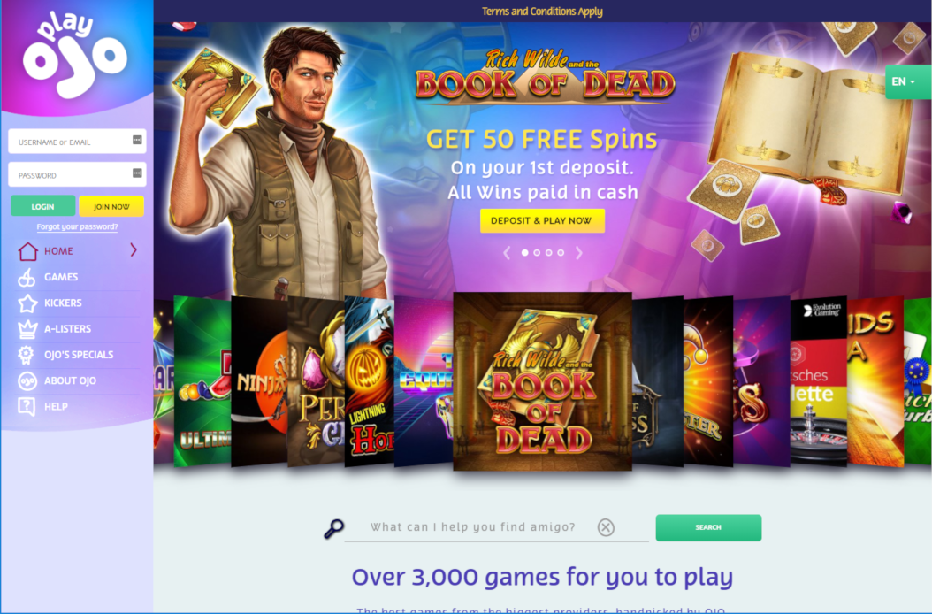Select the third carousel slide dot
932x614 pixels.
[x=548, y=253]
